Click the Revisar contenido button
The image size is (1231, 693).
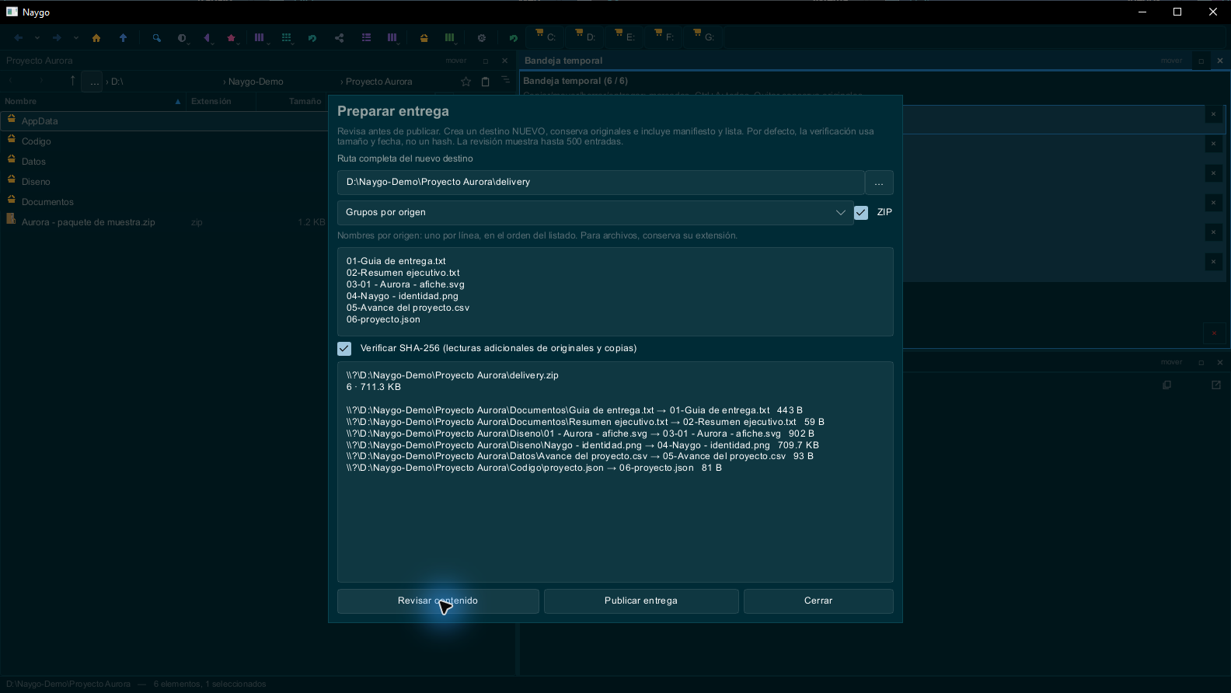pyautogui.click(x=438, y=601)
